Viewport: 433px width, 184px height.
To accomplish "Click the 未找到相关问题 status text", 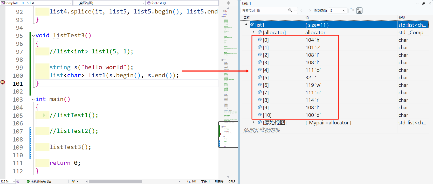I will (x=41, y=181).
